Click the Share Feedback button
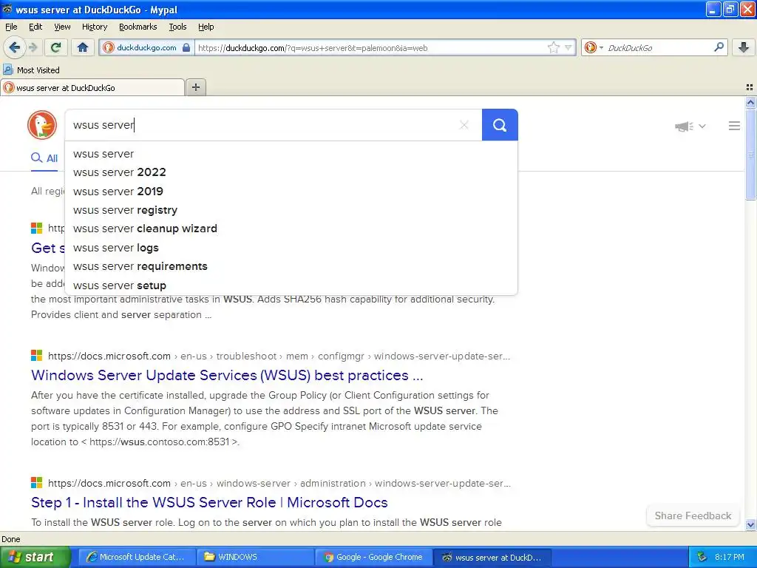 point(693,515)
